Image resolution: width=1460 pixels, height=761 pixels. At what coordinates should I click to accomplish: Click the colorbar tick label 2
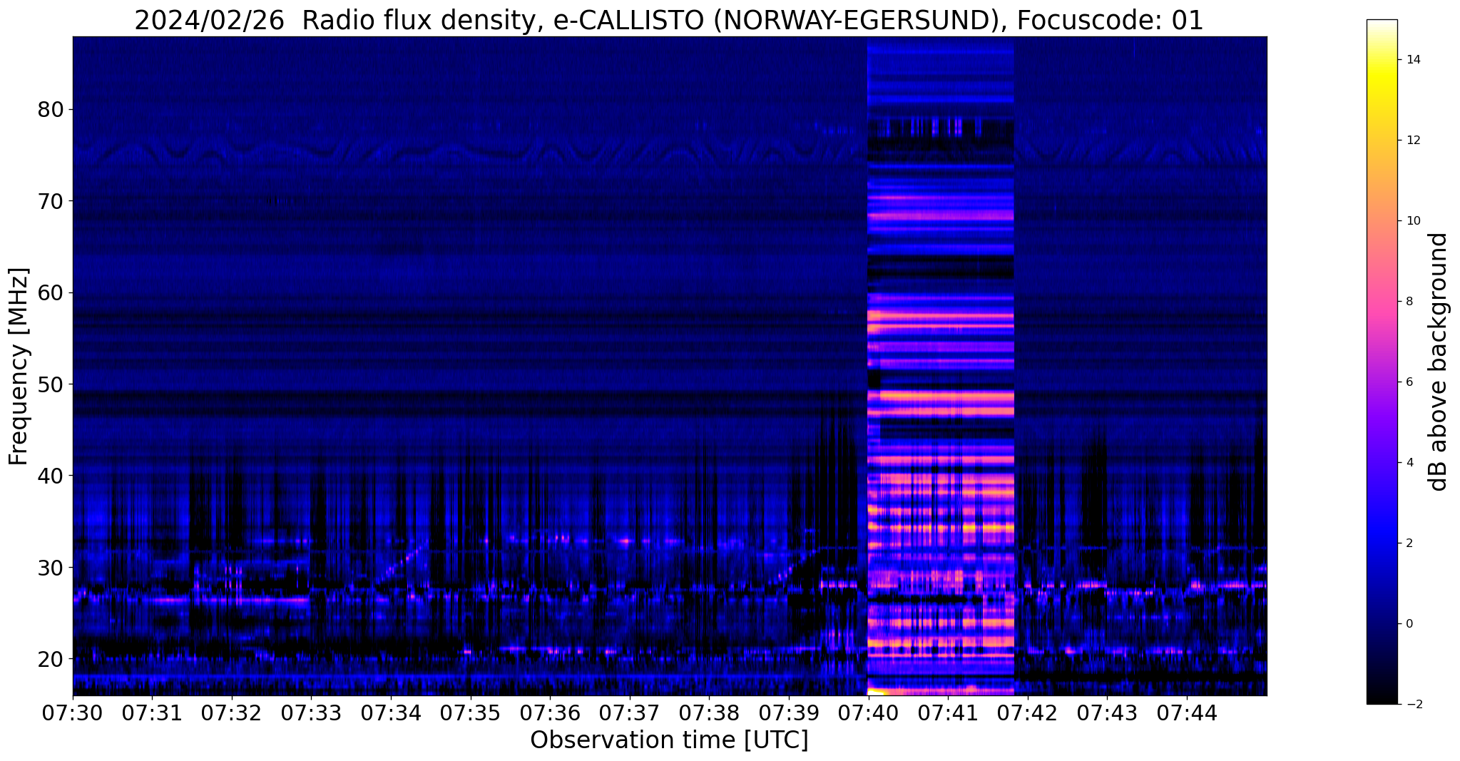coord(1409,543)
